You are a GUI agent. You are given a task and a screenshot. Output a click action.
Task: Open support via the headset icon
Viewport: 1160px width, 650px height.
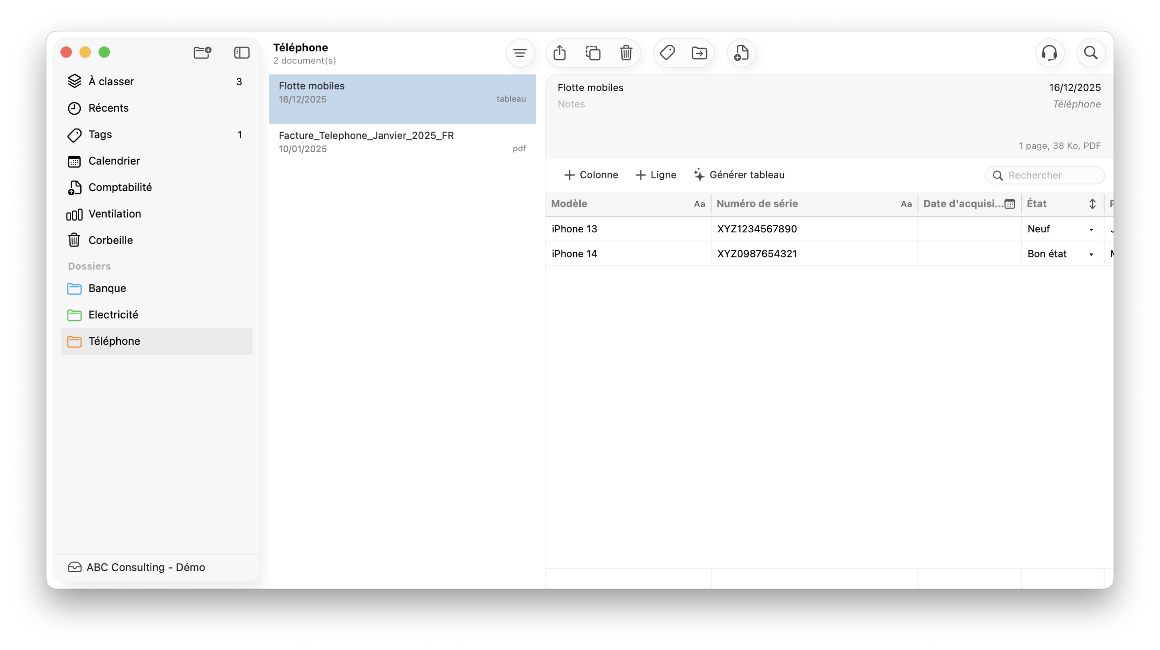pos(1049,53)
